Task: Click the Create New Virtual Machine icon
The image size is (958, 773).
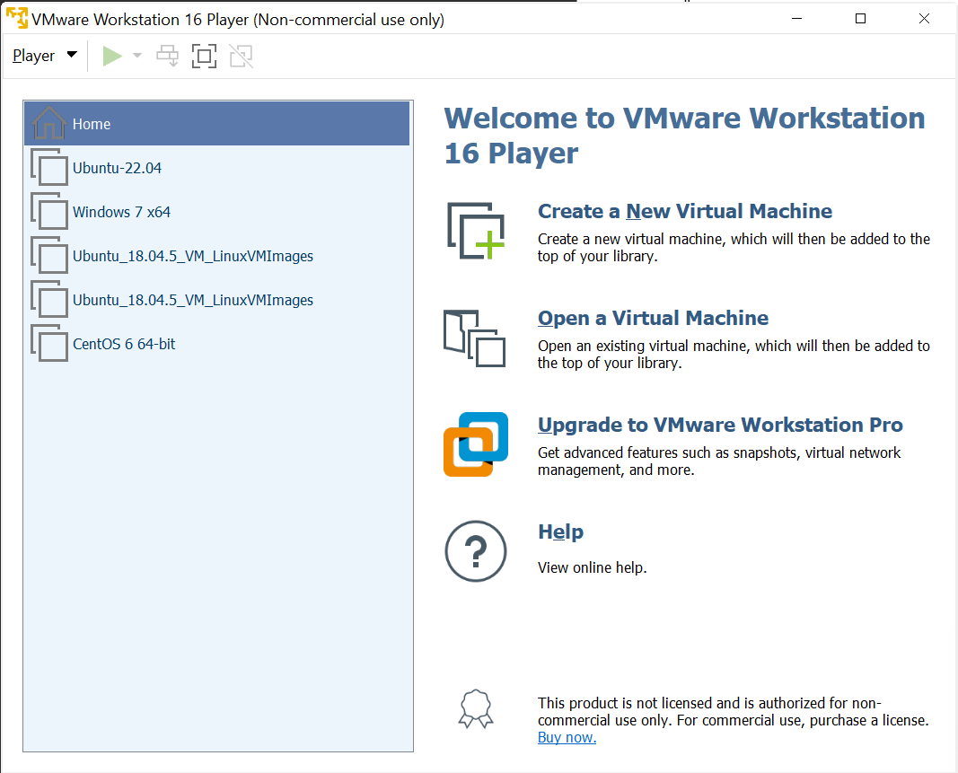Action: [x=475, y=231]
